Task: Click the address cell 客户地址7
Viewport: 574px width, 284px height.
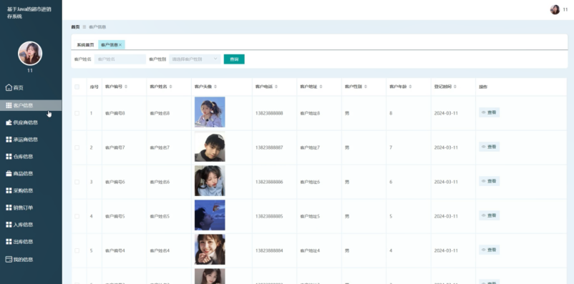Action: click(310, 147)
